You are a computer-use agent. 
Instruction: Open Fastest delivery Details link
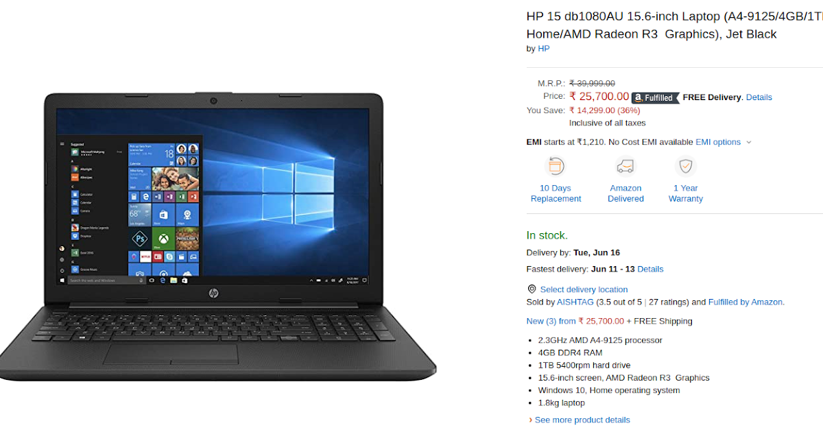[650, 269]
